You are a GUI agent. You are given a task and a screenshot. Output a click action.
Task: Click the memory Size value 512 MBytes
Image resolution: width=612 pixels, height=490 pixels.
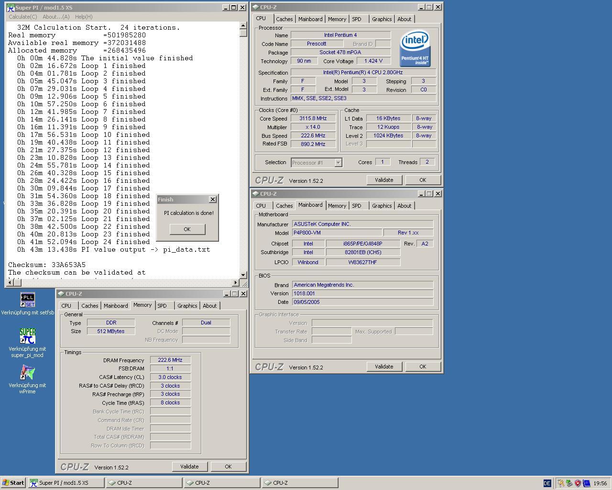pos(111,331)
